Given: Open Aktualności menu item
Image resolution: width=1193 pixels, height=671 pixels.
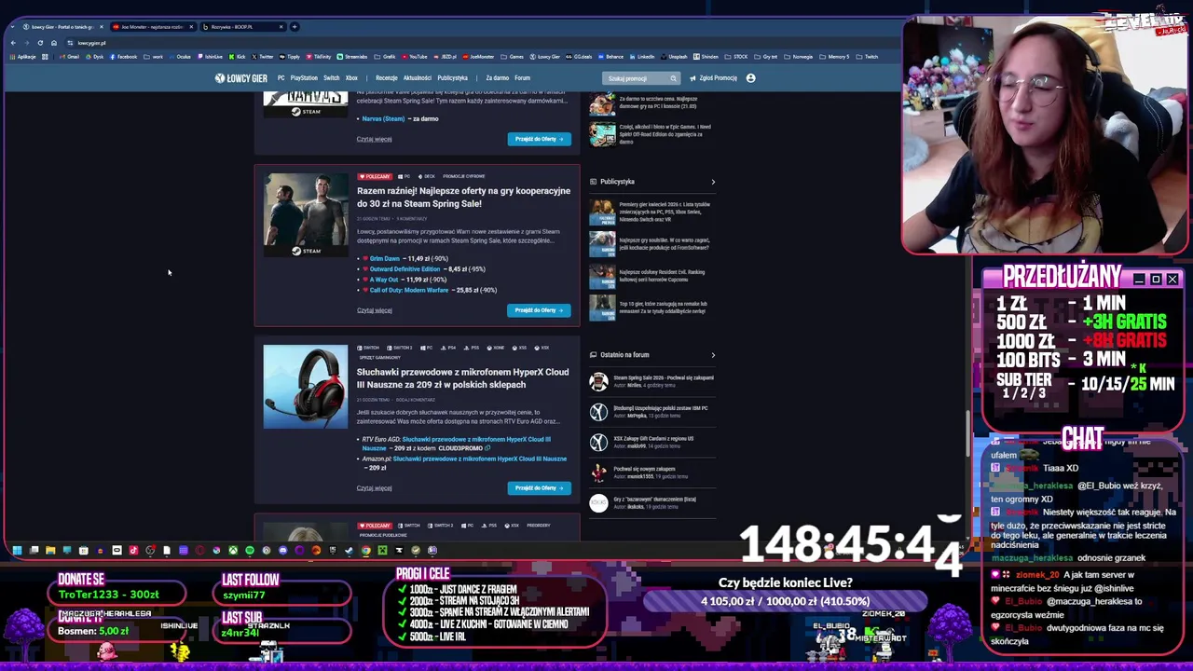Looking at the screenshot, I should 418,78.
